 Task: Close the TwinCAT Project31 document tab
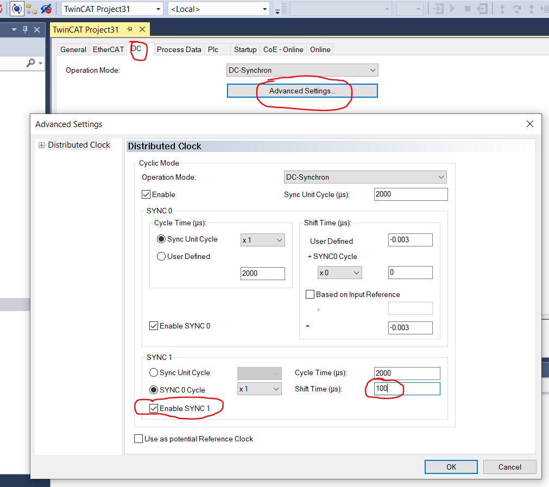(x=142, y=29)
